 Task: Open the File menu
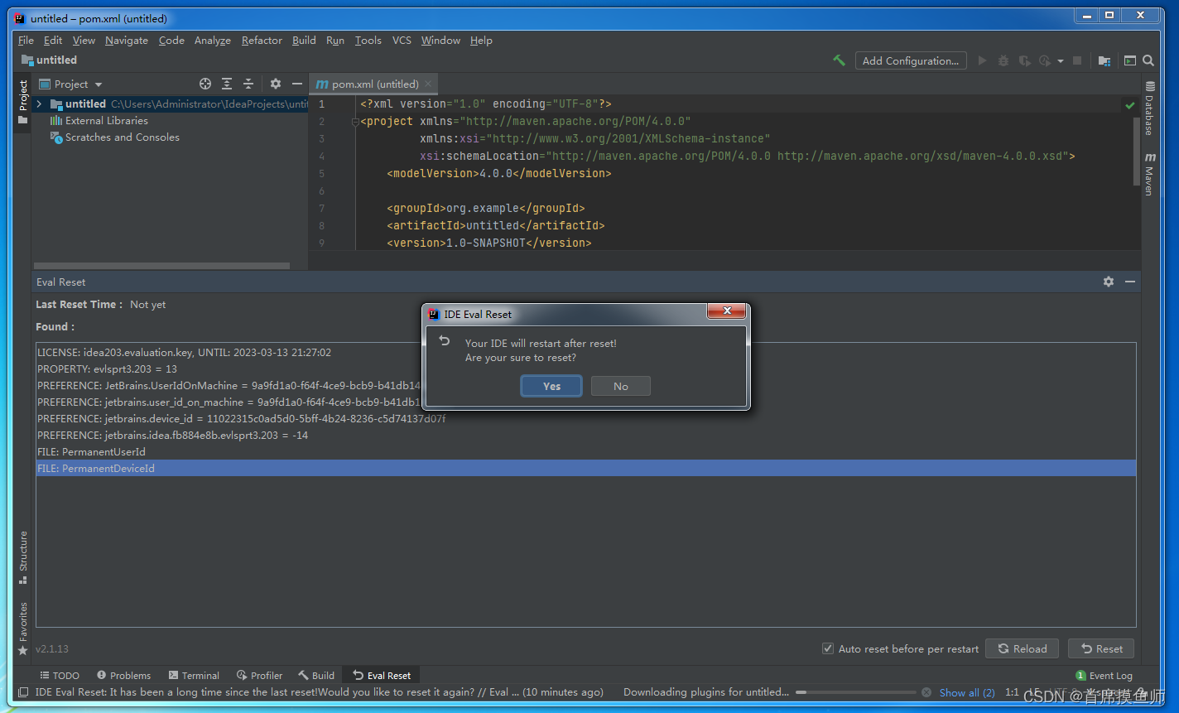pyautogui.click(x=26, y=40)
